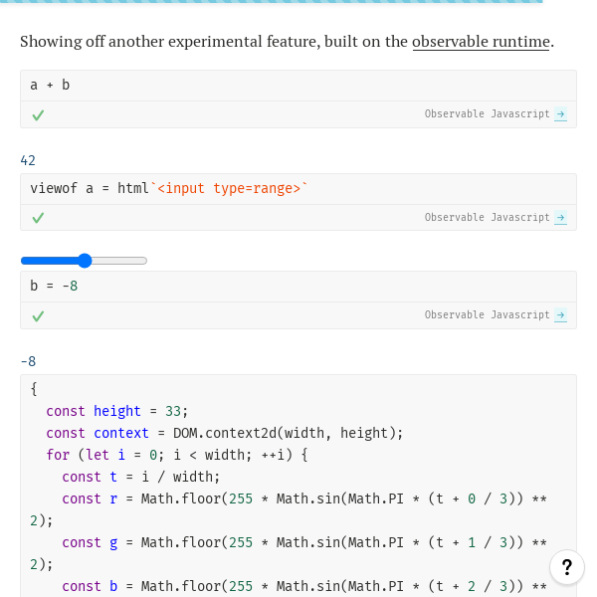Open the 'observable runtime' link
The height and width of the screenshot is (597, 597).
point(481,42)
